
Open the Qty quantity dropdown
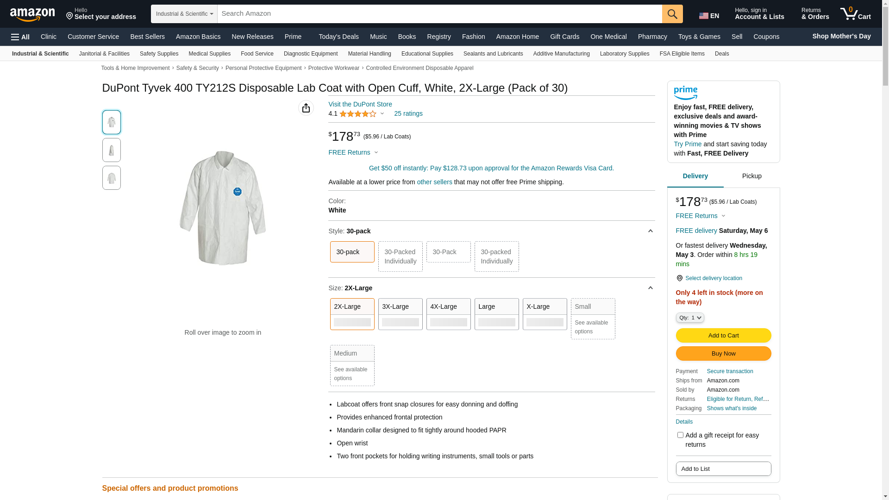pyautogui.click(x=689, y=318)
